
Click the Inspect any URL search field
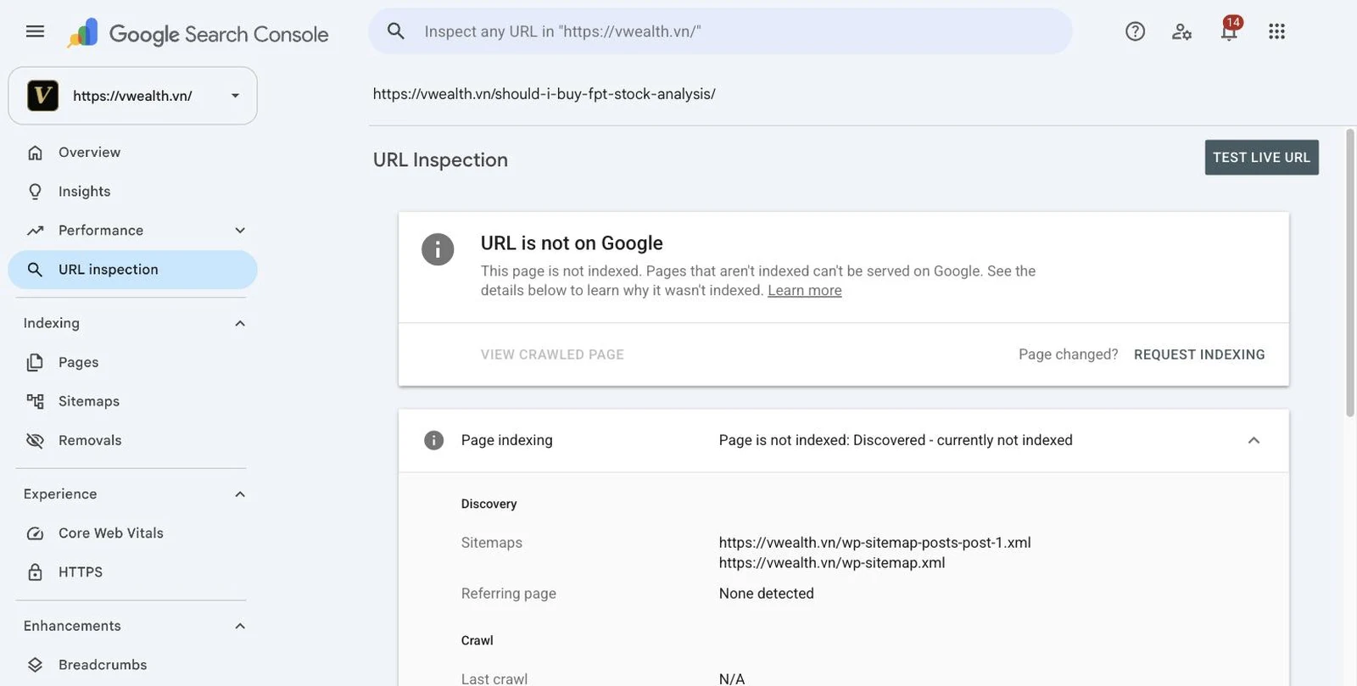pos(720,31)
